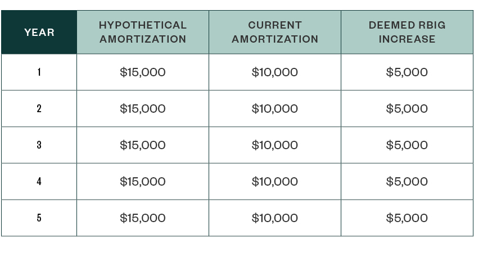Click Year 3 current amortization $10,000
The height and width of the screenshot is (258, 492).
(275, 145)
